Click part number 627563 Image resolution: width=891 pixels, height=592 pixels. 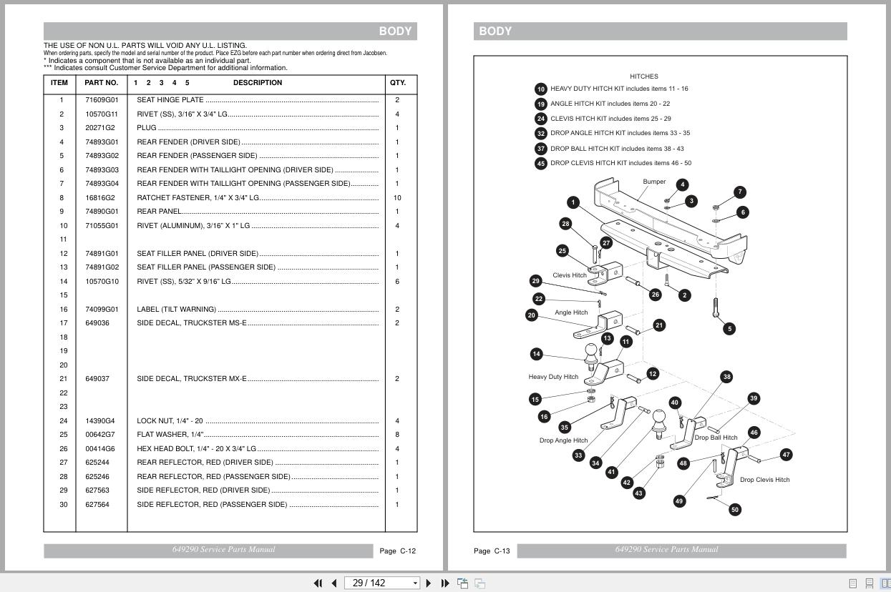pos(97,490)
